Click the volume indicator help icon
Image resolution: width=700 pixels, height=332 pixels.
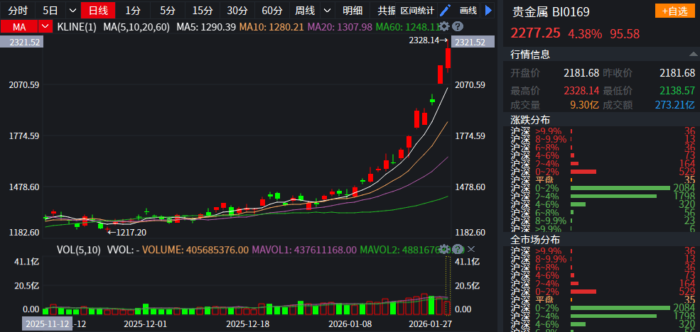(x=458, y=249)
